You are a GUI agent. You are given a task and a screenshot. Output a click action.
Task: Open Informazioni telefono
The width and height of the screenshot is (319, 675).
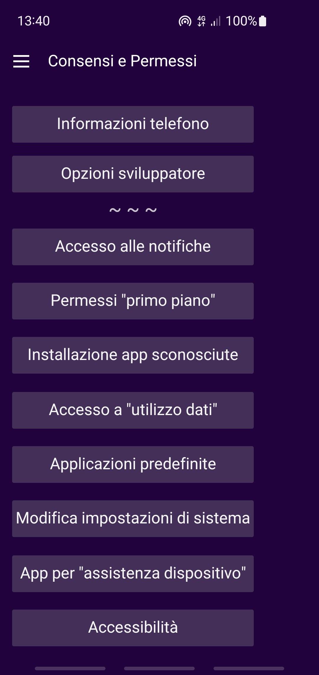click(133, 124)
